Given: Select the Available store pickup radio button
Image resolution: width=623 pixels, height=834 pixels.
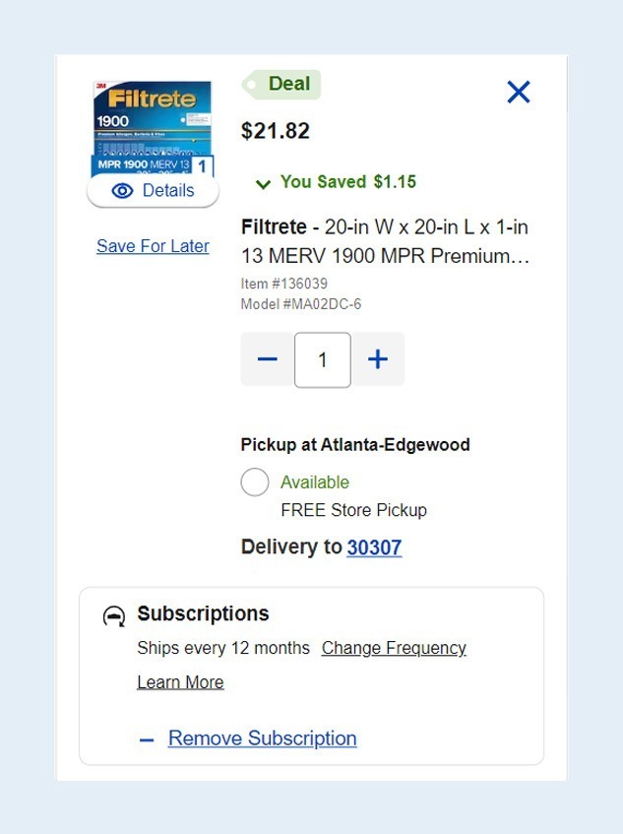Looking at the screenshot, I should (255, 481).
